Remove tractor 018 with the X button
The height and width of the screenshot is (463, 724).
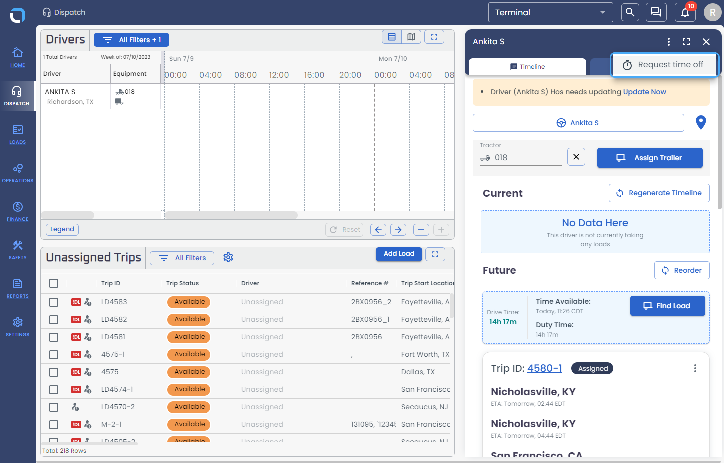[576, 157]
